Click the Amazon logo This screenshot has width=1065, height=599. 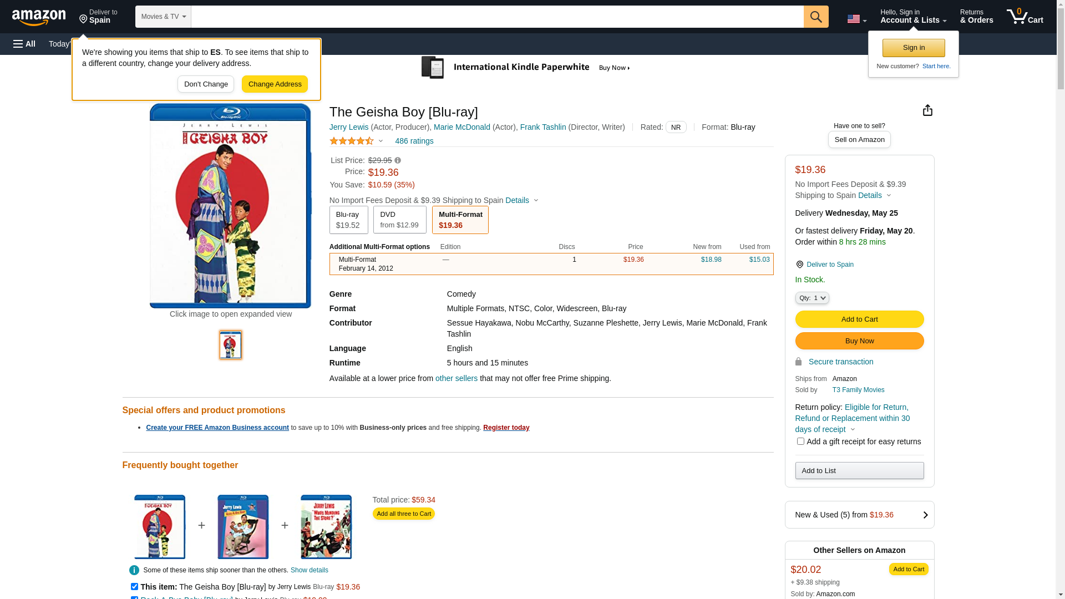39,17
